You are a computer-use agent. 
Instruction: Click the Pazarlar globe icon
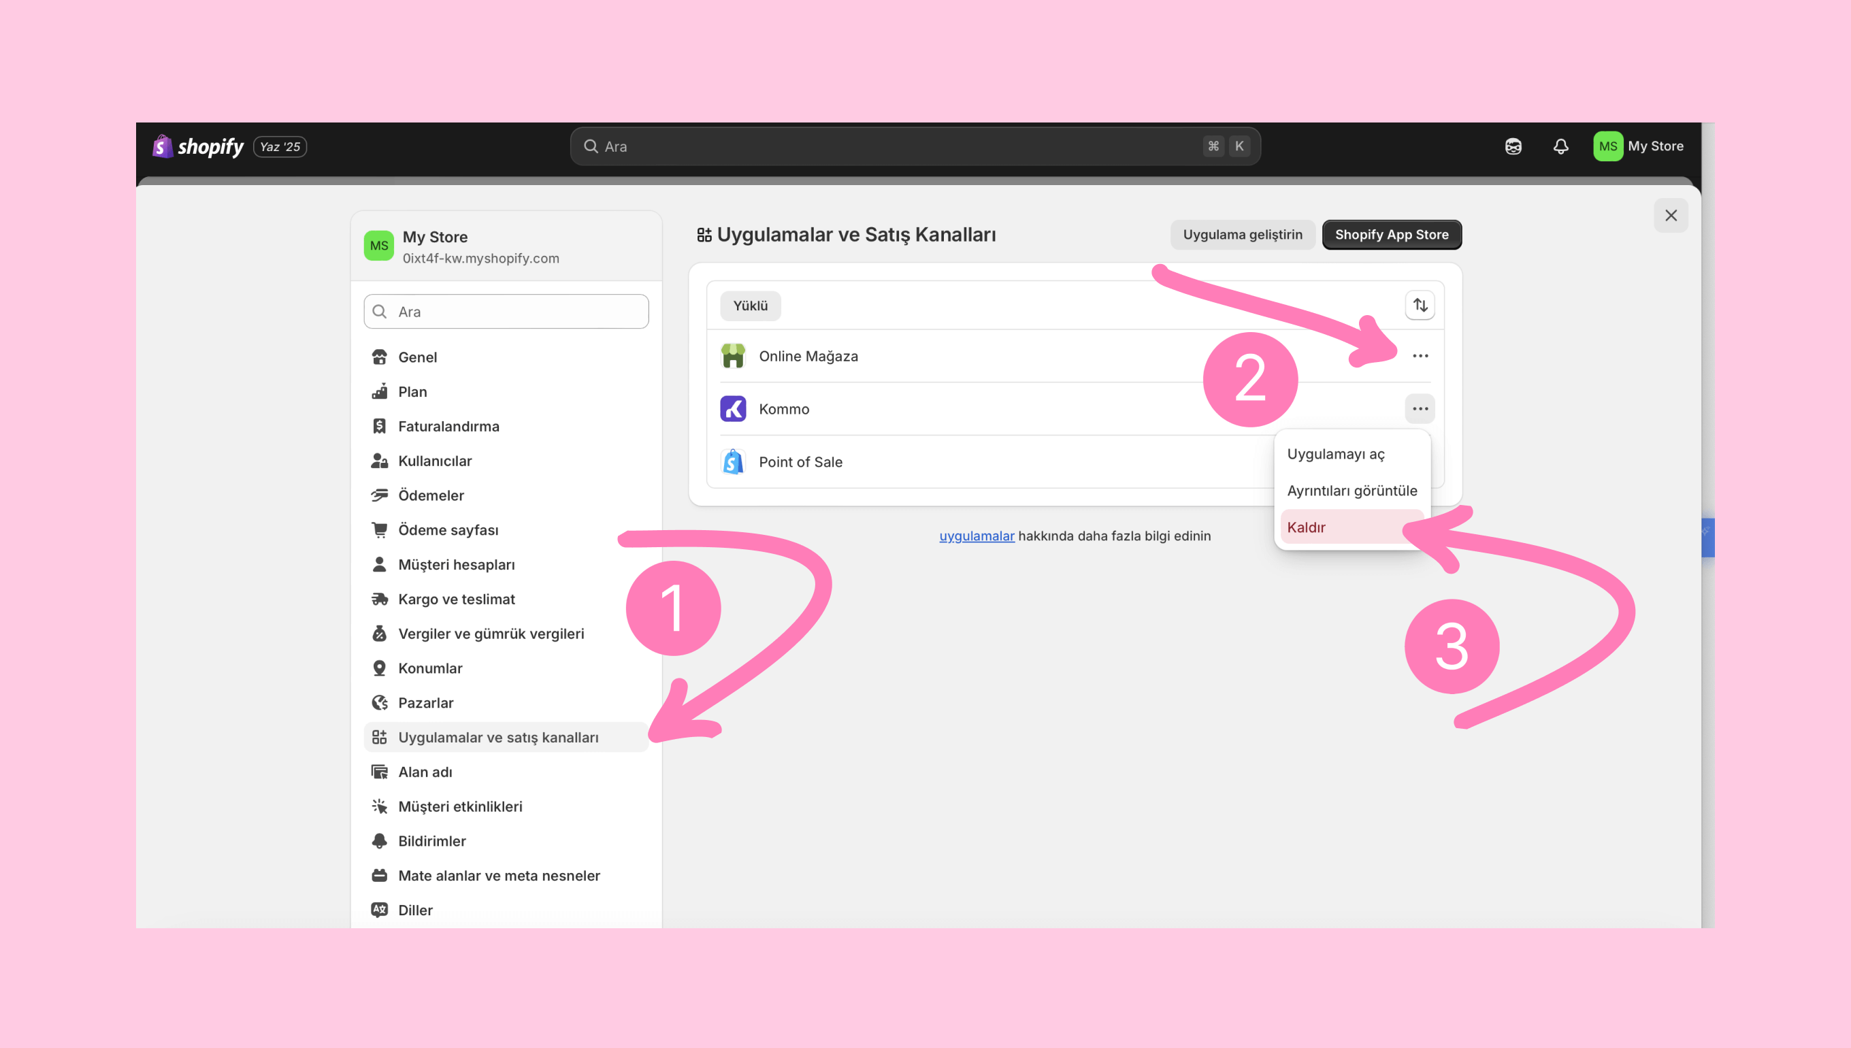pyautogui.click(x=379, y=702)
